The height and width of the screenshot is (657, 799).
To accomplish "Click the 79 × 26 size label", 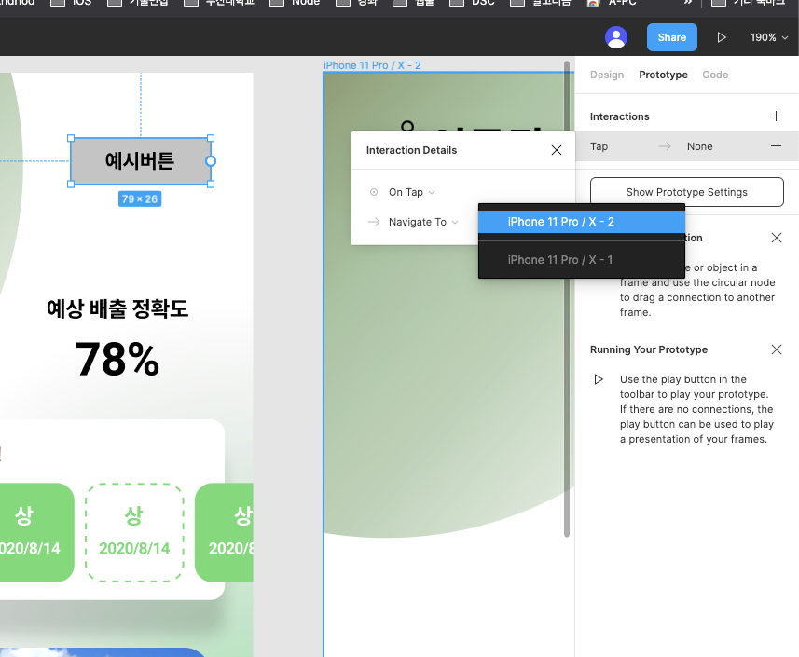I will [x=140, y=199].
